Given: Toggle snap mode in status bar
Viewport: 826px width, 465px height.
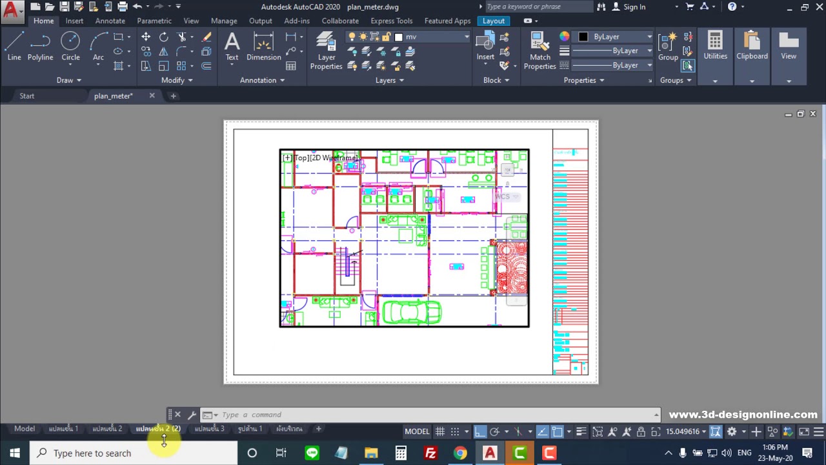Looking at the screenshot, I should coord(455,431).
